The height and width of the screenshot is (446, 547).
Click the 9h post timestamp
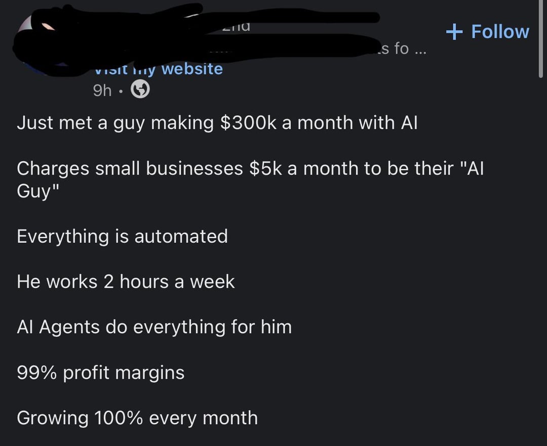(102, 91)
